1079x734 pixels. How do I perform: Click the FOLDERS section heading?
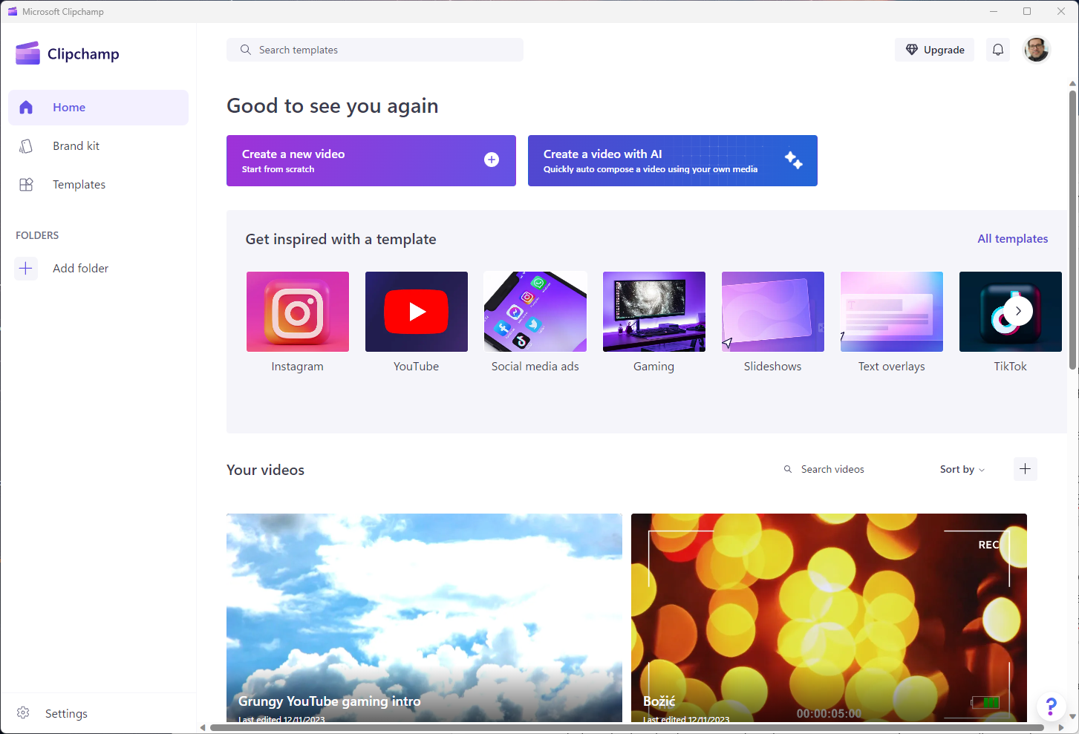coord(37,235)
